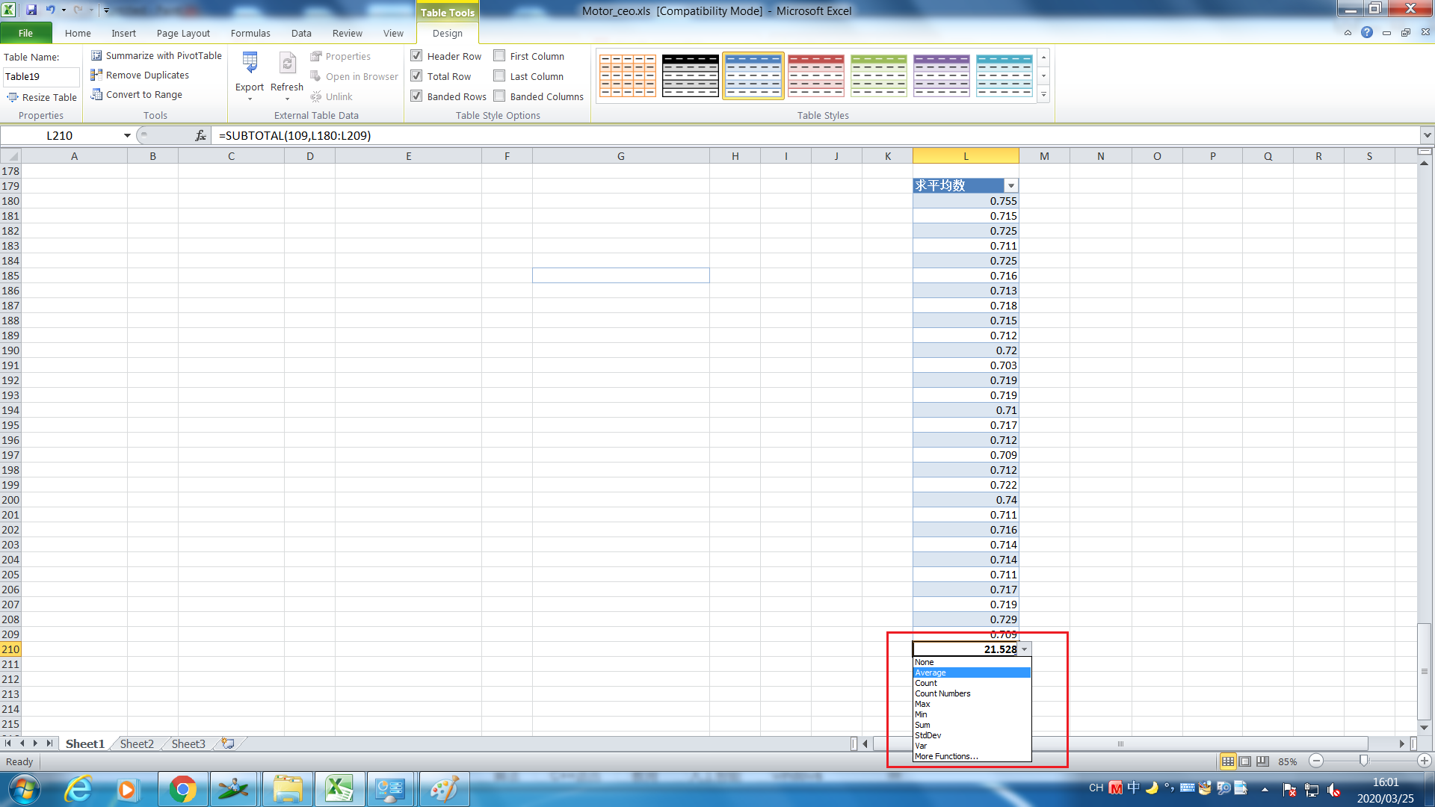The height and width of the screenshot is (807, 1435).
Task: Click the Table Name input field
Action: click(x=41, y=77)
